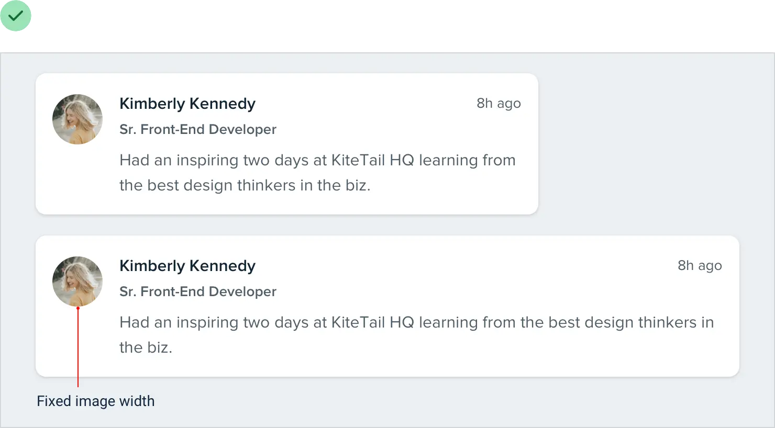Click the 8h ago timestamp in the wider card
The width and height of the screenshot is (775, 428).
(700, 266)
